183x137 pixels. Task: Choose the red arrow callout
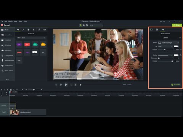19,53
